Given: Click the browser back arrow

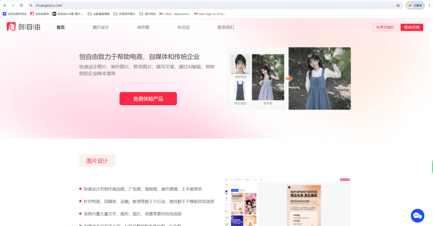Looking at the screenshot, I should tap(5, 5).
